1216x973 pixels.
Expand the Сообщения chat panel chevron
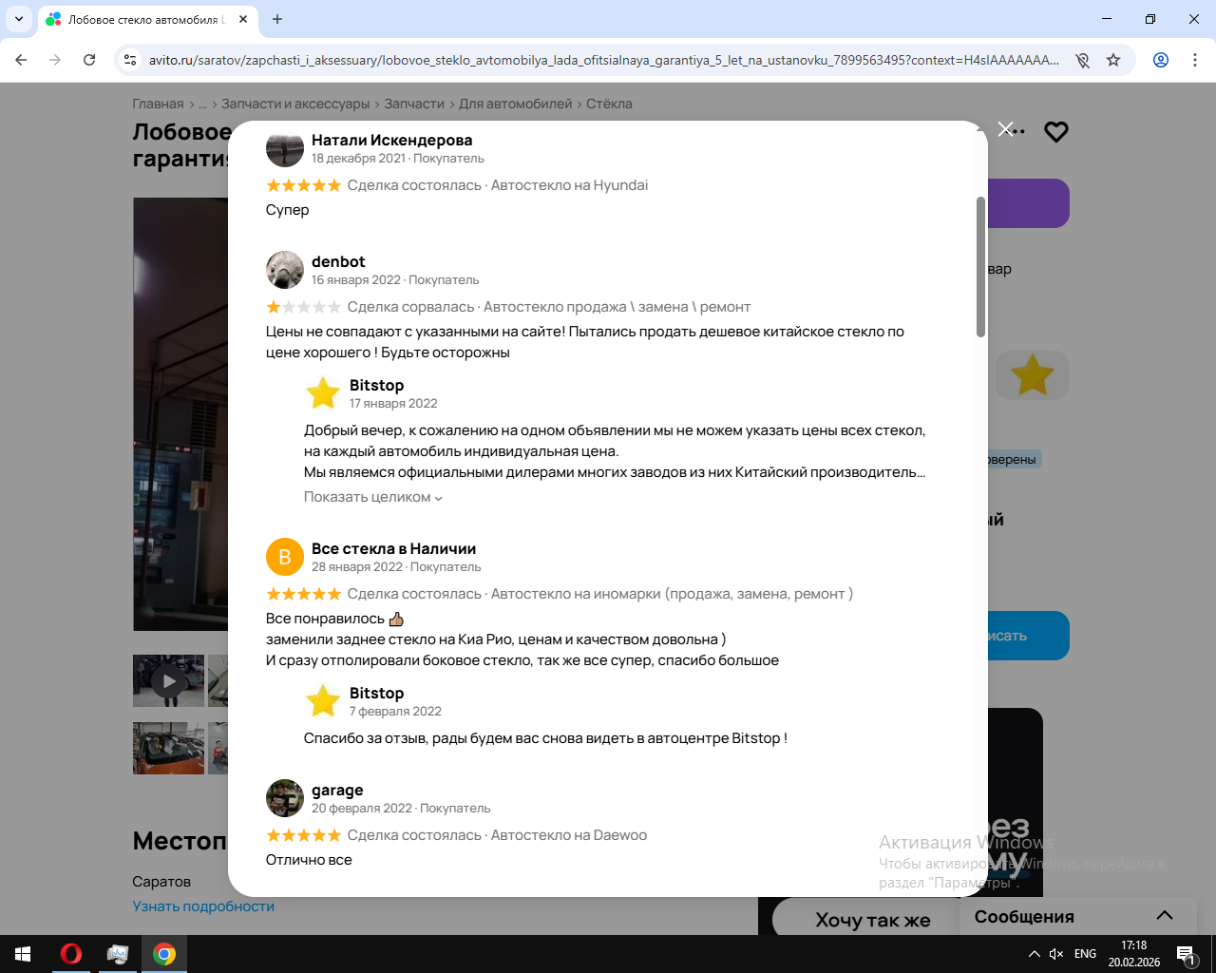click(x=1165, y=916)
